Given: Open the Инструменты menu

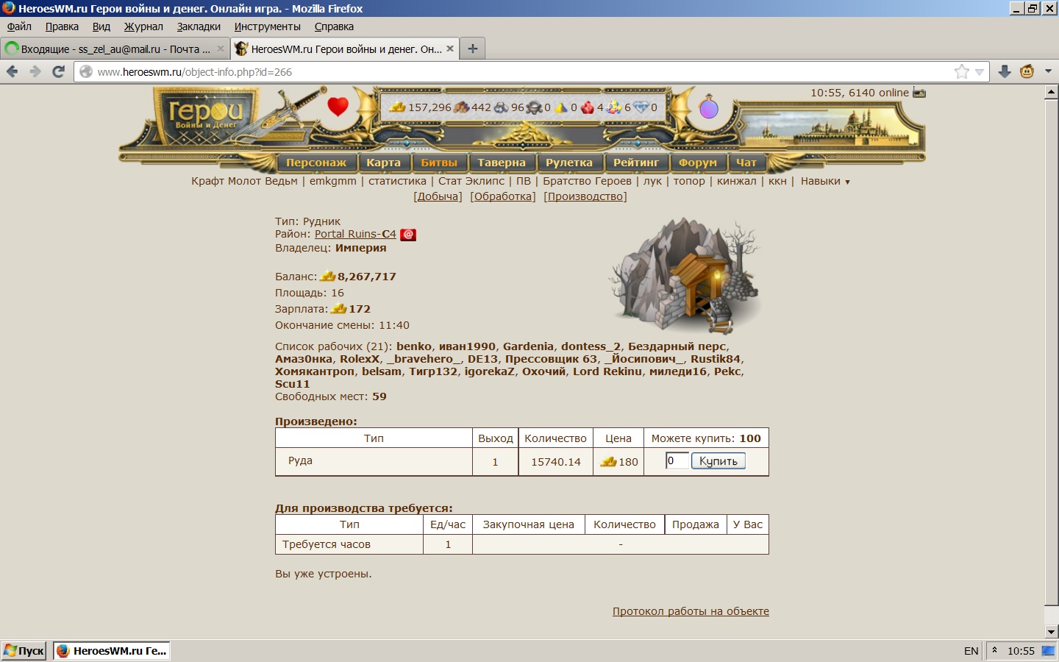Looking at the screenshot, I should pyautogui.click(x=268, y=26).
